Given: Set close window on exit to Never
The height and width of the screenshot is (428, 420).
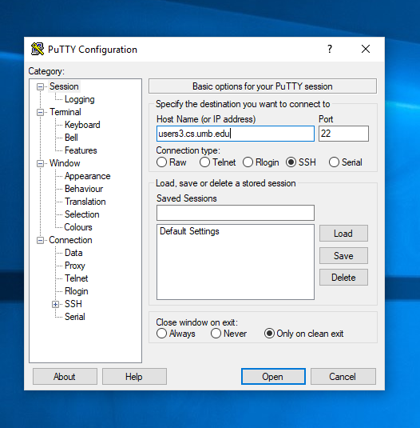Looking at the screenshot, I should click(216, 334).
